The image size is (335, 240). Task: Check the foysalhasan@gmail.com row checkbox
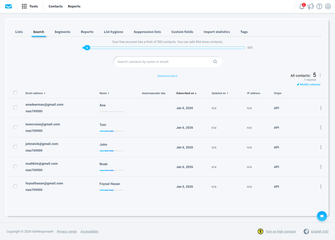(15, 186)
